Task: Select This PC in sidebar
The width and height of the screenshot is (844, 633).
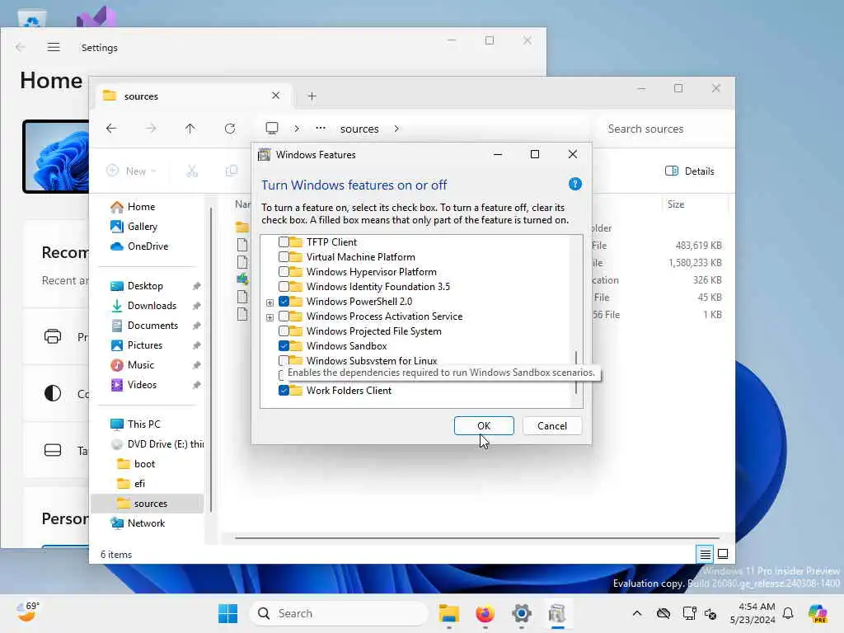Action: tap(136, 424)
